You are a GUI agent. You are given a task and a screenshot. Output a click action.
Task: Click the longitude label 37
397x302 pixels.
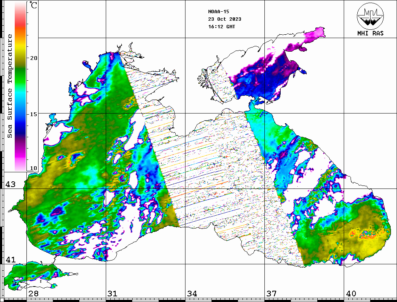click(272, 294)
